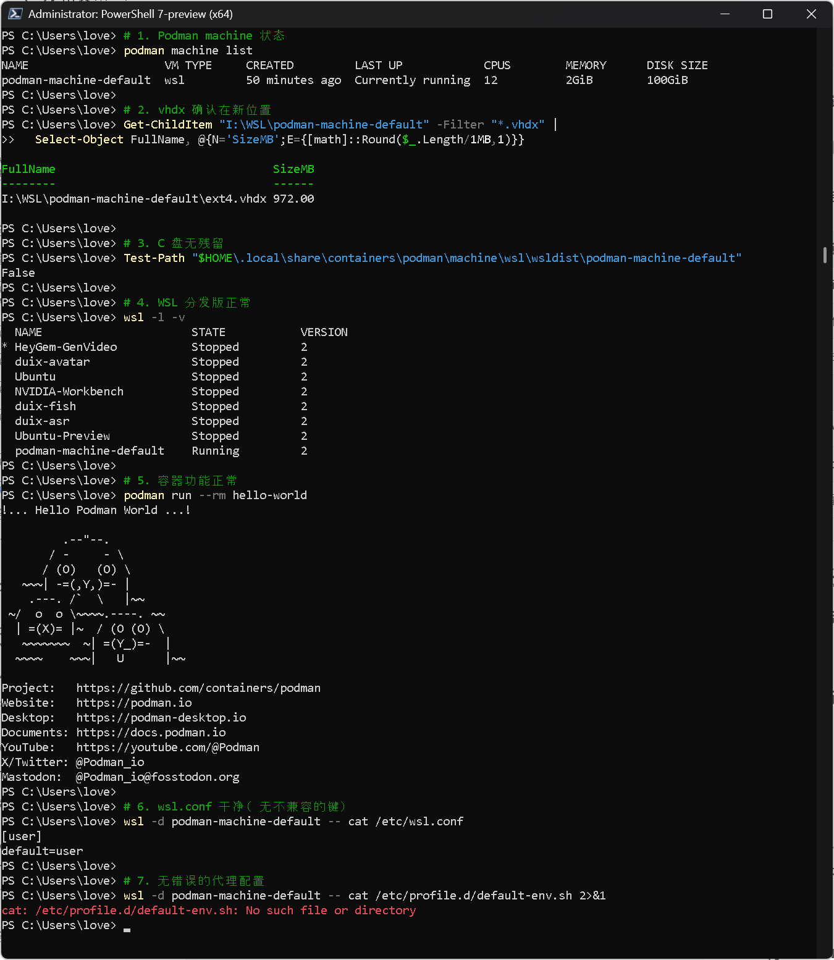Image resolution: width=834 pixels, height=960 pixels.
Task: Click the 'Running' state value
Action: tap(215, 451)
